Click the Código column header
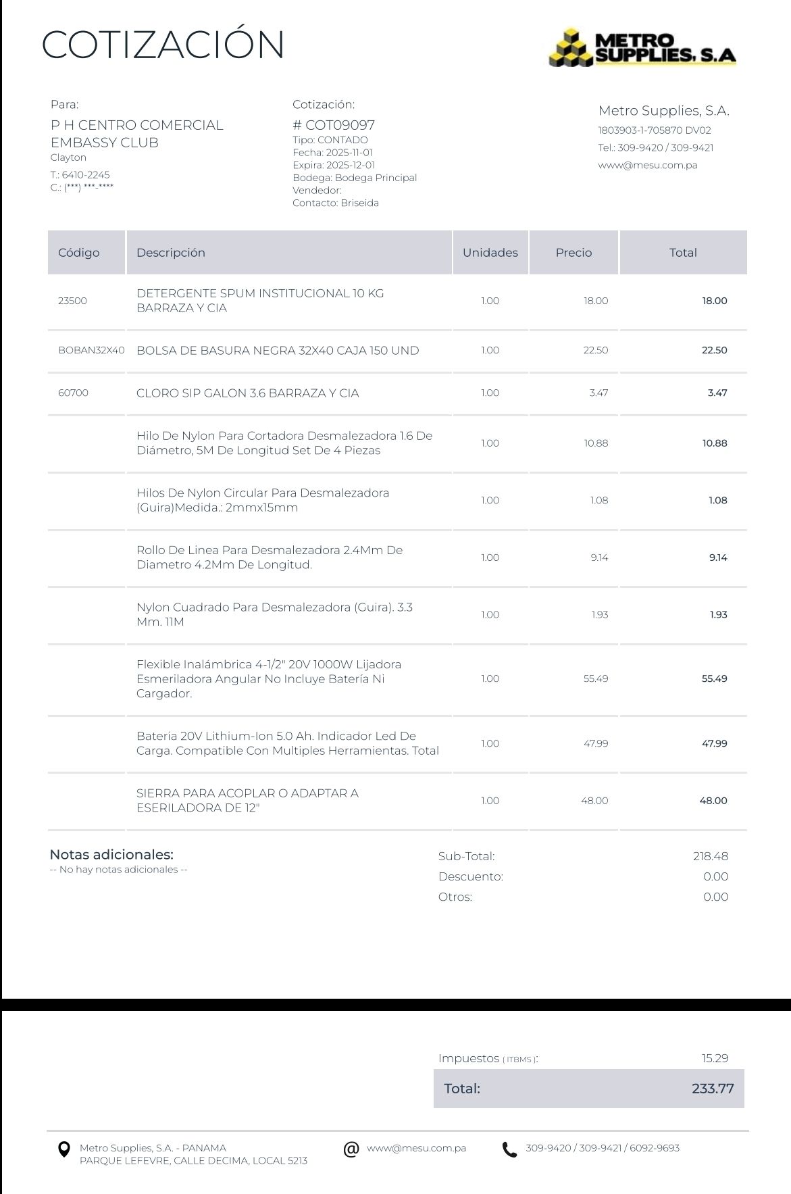 coord(79,253)
